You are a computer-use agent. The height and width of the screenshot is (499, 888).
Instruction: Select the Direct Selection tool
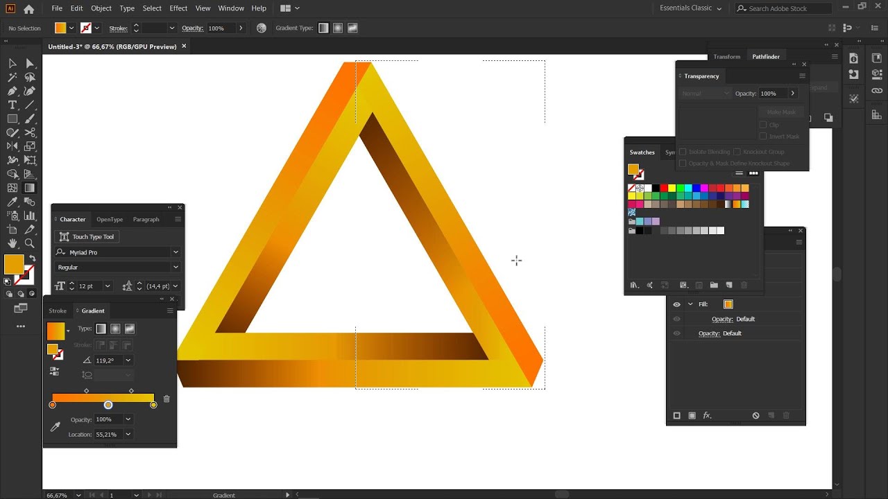click(x=30, y=63)
